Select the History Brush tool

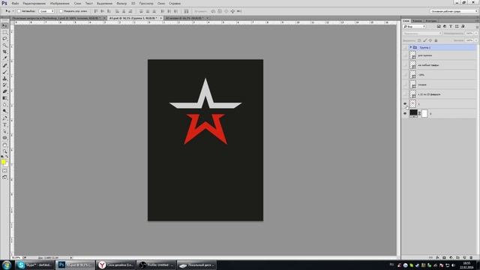click(4, 85)
